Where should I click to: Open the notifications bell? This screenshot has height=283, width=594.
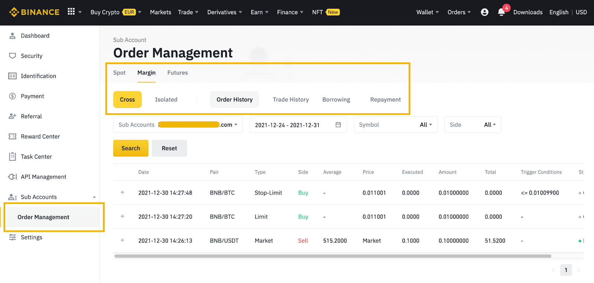[501, 12]
